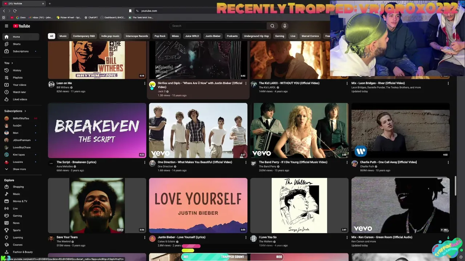This screenshot has height=261, width=465.
Task: Open Picker Wheel bookmark
Action: (x=69, y=17)
